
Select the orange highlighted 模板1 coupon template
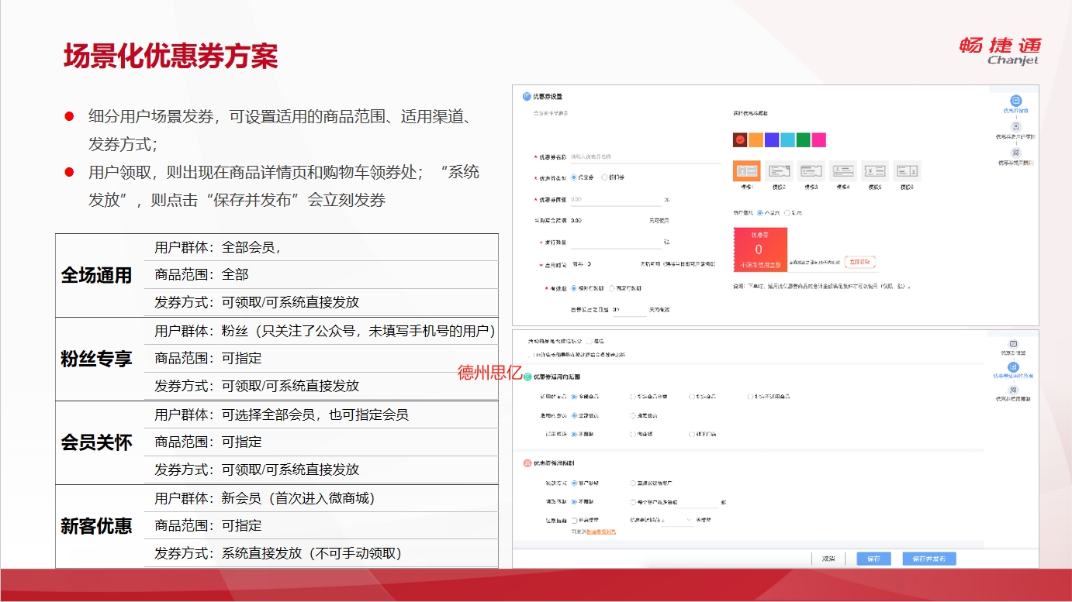(746, 170)
